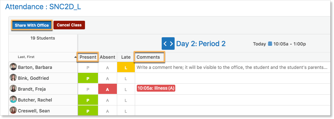Click Barton, Barbara's comment field
The image size is (334, 119).
(232, 68)
